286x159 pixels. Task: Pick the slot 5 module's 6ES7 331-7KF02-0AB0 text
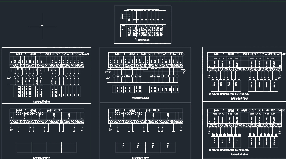point(268,54)
